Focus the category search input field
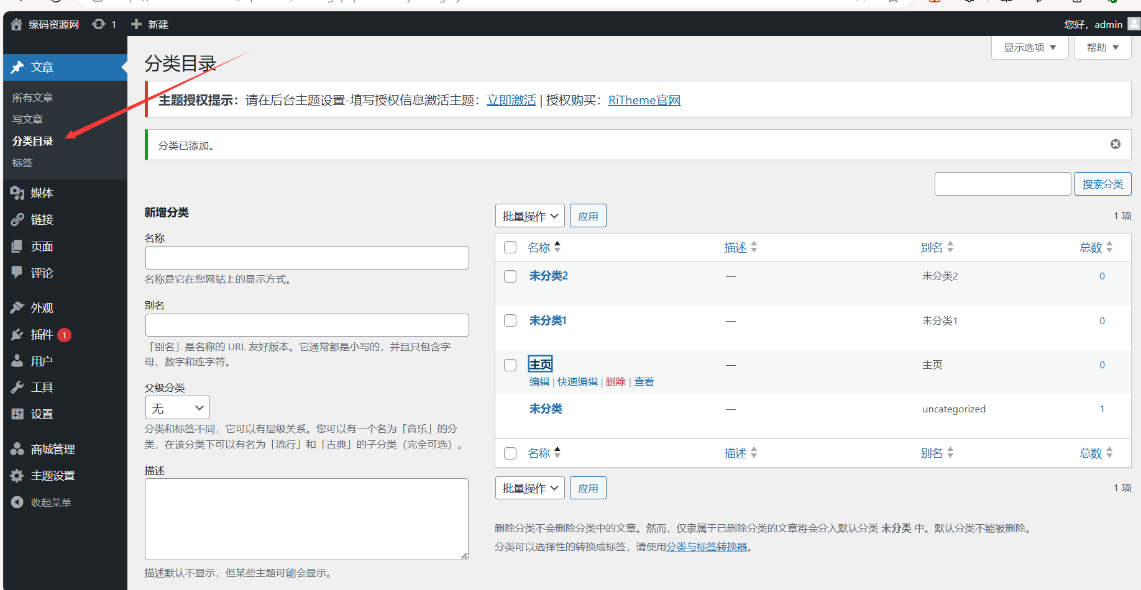1141x590 pixels. pyautogui.click(x=1002, y=184)
